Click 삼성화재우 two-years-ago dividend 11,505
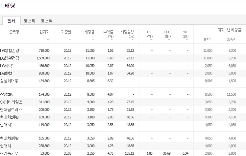This screenshot has height=156, width=246. click(232, 81)
